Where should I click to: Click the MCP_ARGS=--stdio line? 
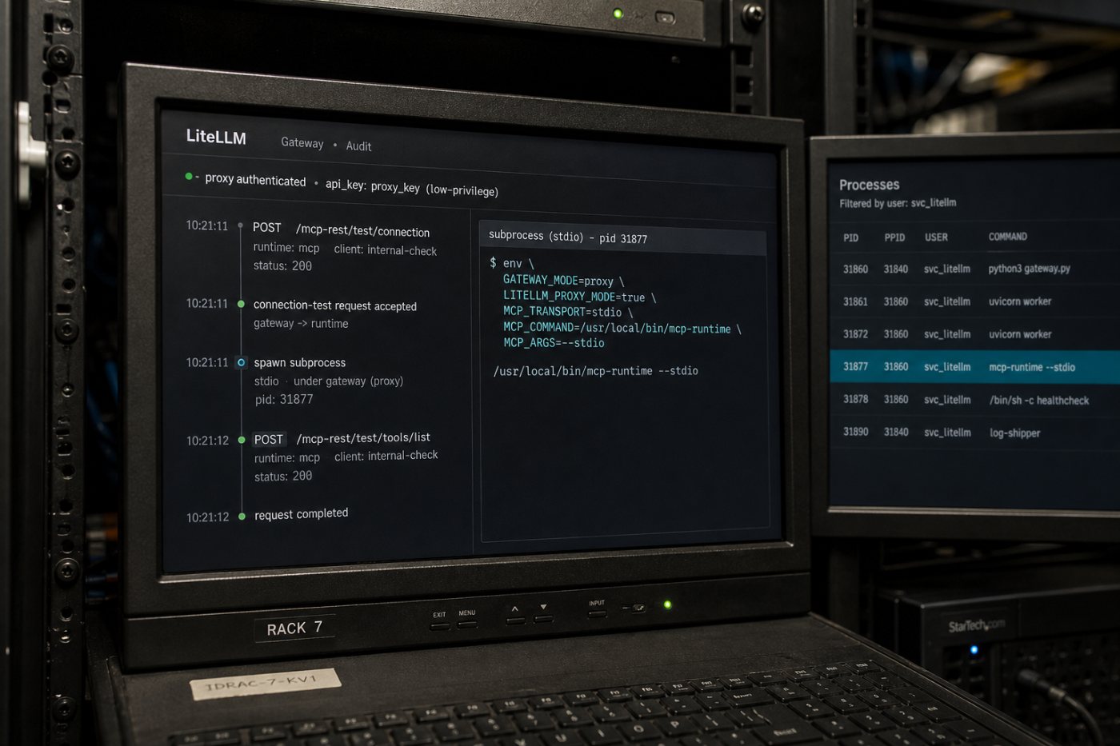click(x=554, y=343)
